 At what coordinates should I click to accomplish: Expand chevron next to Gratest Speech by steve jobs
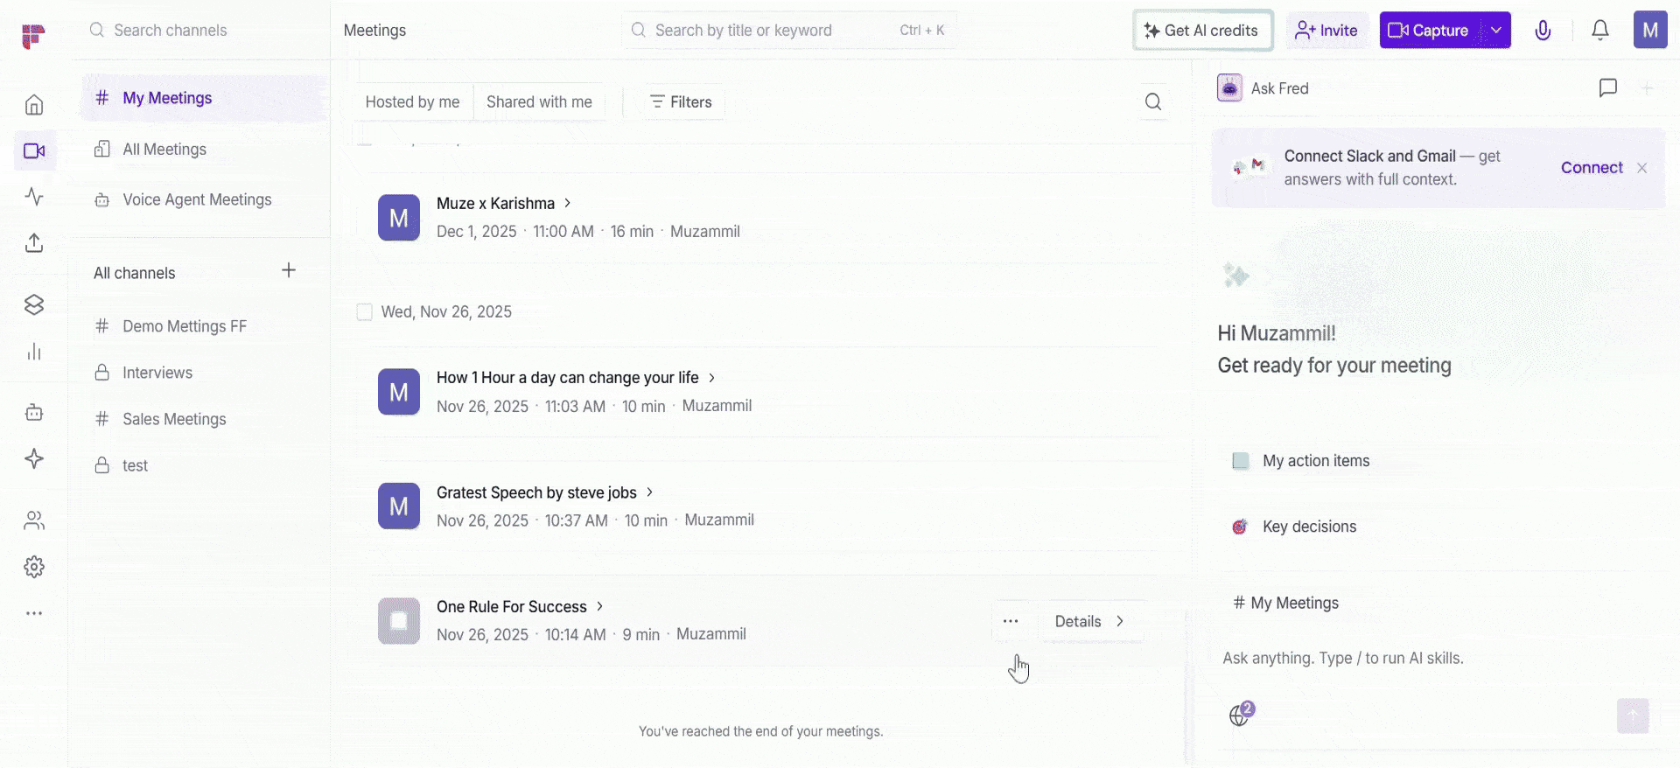[649, 492]
